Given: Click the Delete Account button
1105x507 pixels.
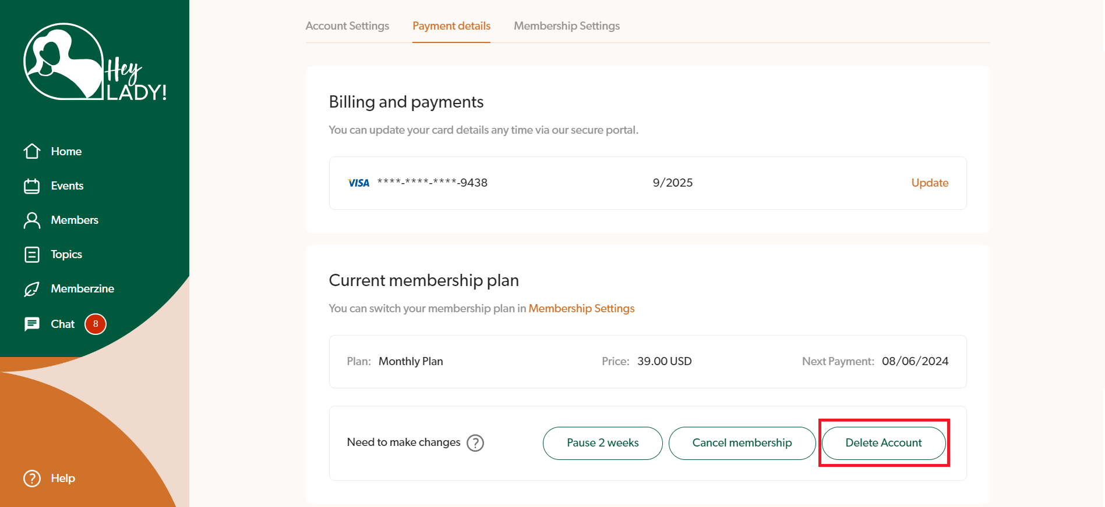Looking at the screenshot, I should click(883, 443).
